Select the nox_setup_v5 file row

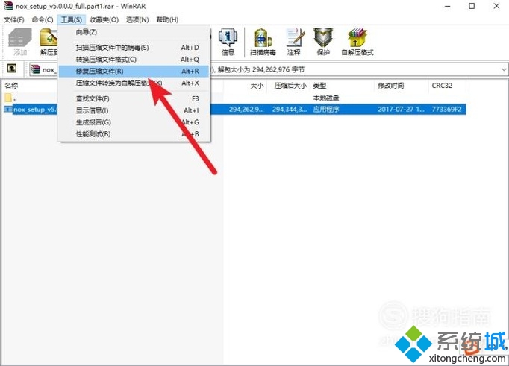pos(234,110)
